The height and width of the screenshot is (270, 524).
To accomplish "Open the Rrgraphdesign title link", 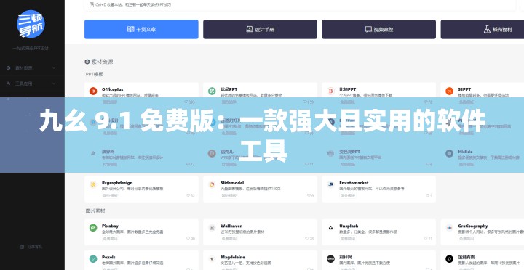I will tap(117, 183).
